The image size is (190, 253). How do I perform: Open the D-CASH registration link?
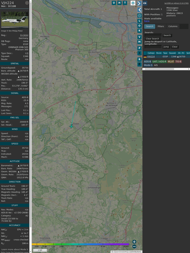(x=24, y=35)
